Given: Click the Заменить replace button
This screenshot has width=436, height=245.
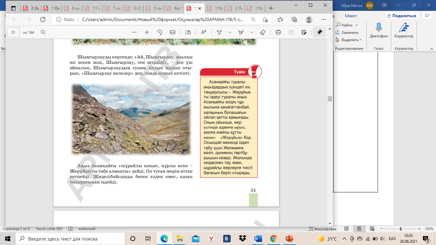Looking at the screenshot, I should pos(347,33).
